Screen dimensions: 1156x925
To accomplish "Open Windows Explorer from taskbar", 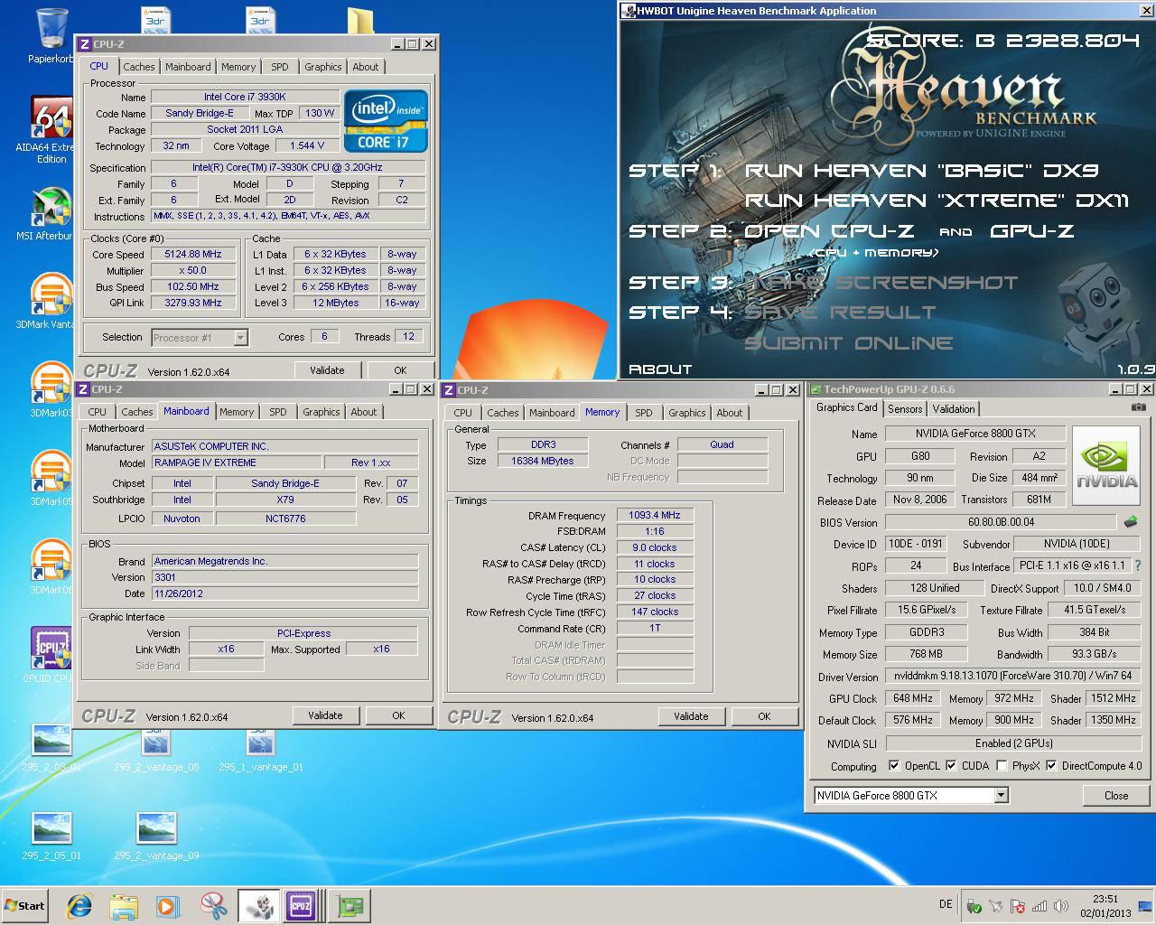I will click(124, 906).
